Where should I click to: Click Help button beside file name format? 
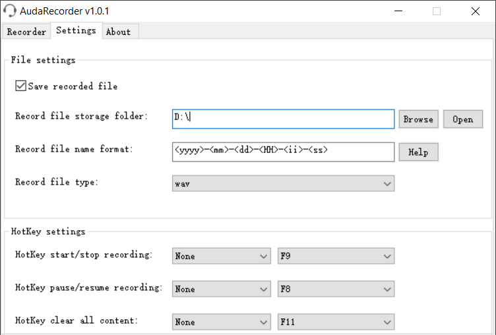pyautogui.click(x=418, y=152)
